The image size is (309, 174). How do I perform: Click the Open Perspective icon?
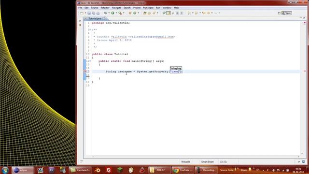[279, 13]
